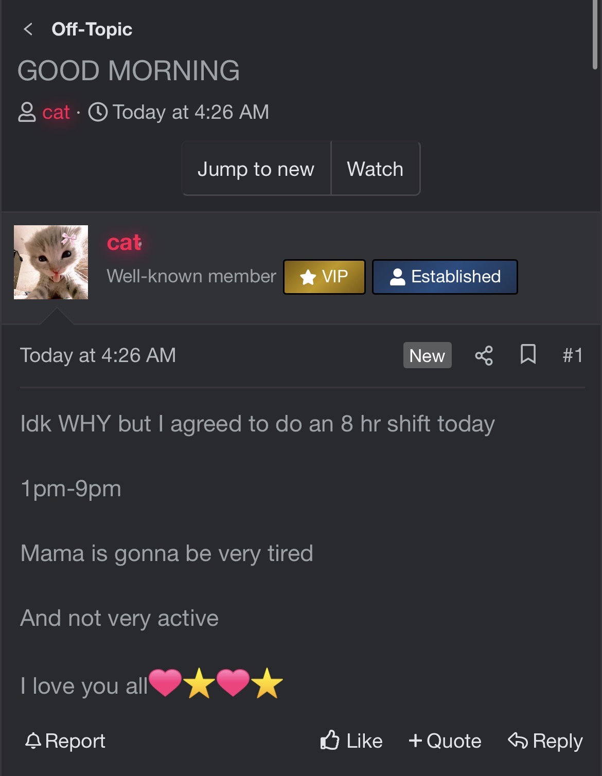Reply to cat's post

545,741
